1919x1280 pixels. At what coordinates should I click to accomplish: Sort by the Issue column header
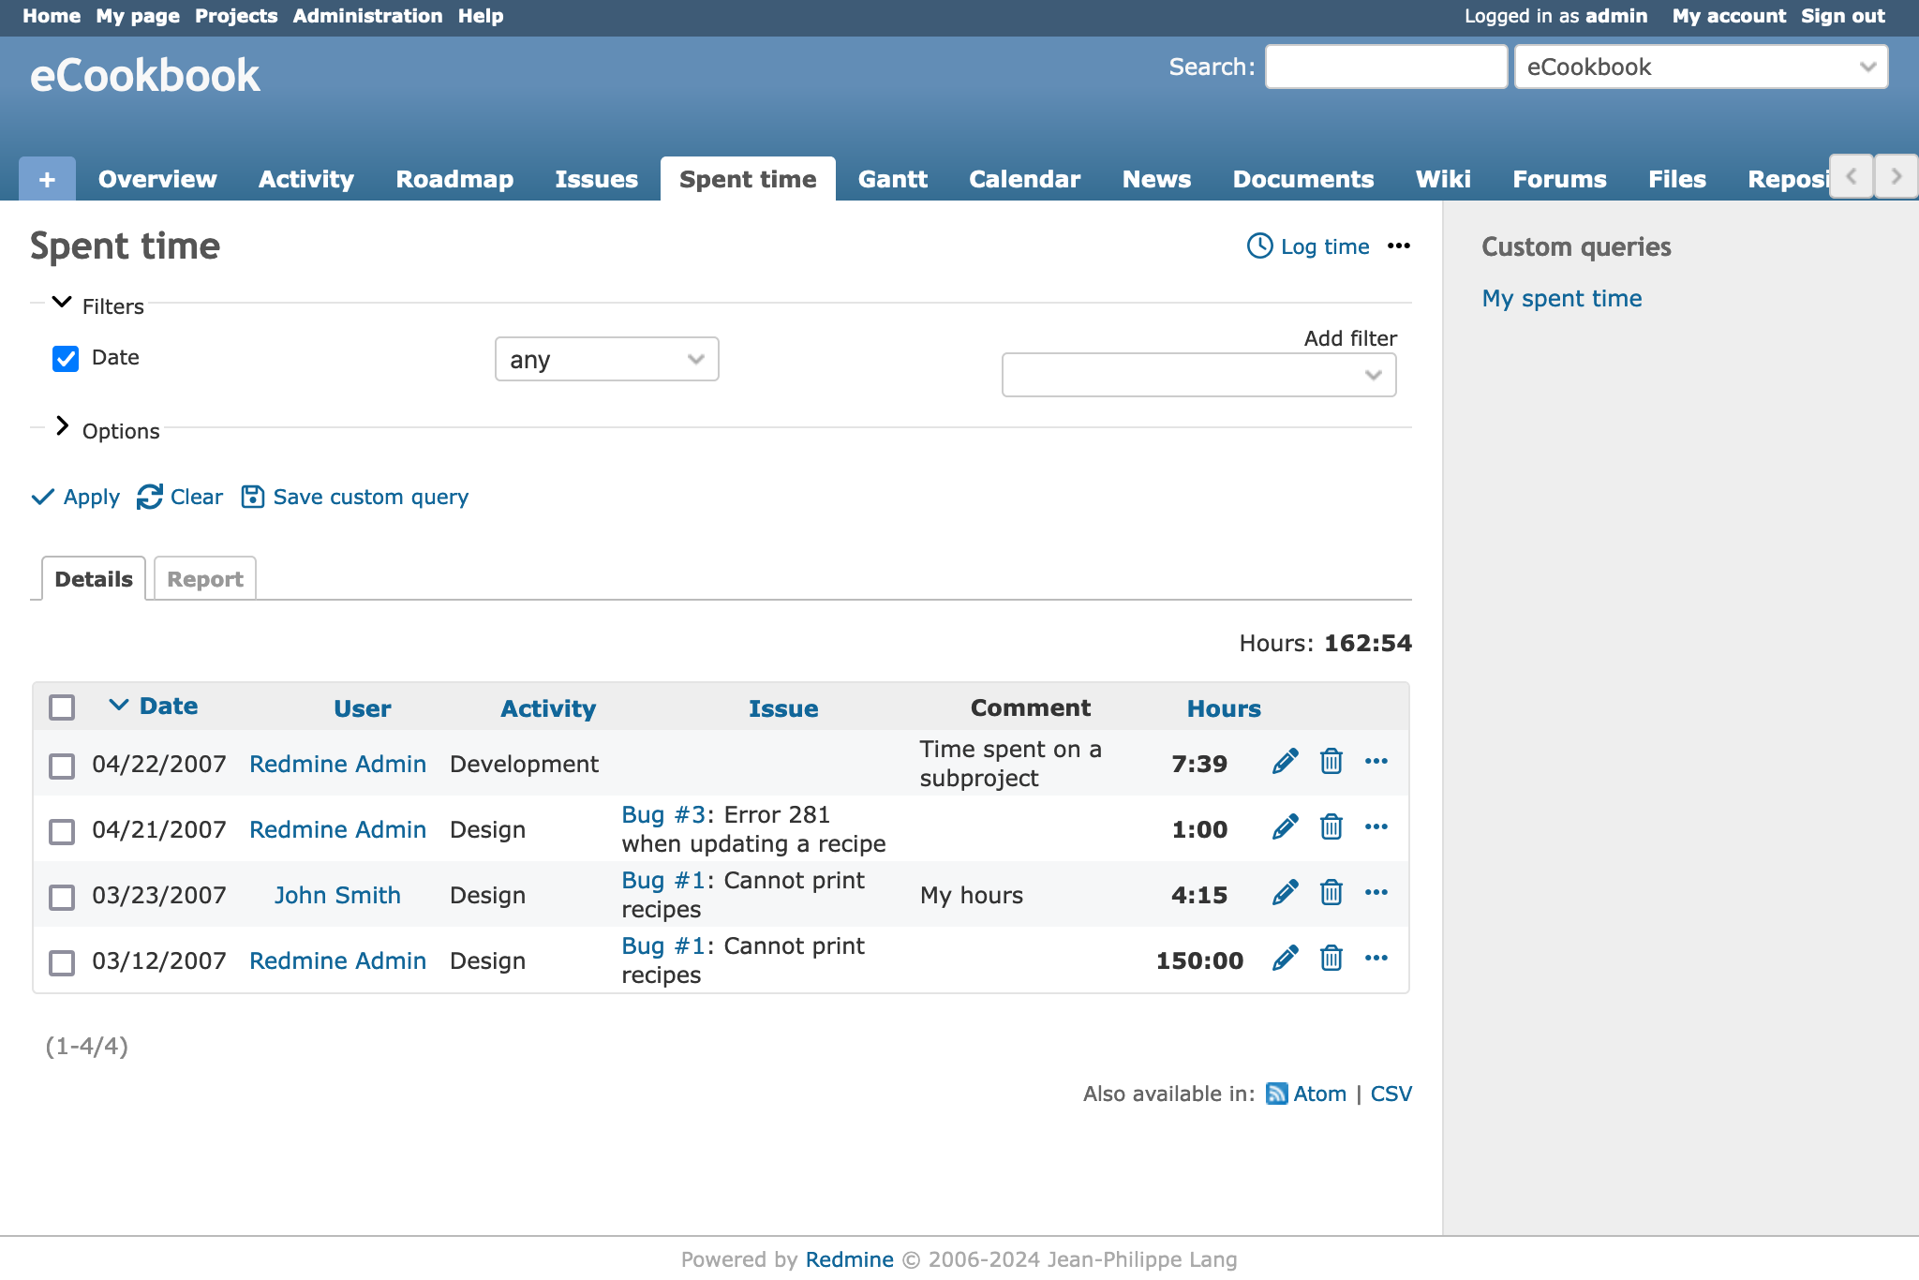pos(783,708)
